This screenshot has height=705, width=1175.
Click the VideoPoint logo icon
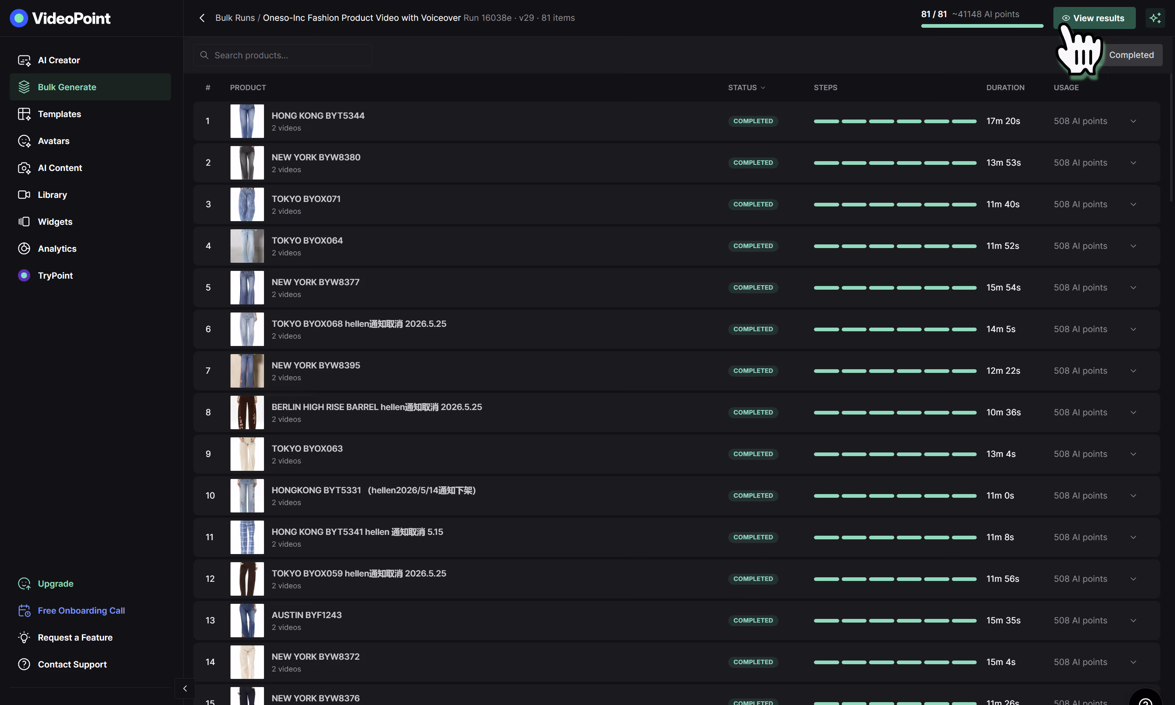pyautogui.click(x=18, y=18)
